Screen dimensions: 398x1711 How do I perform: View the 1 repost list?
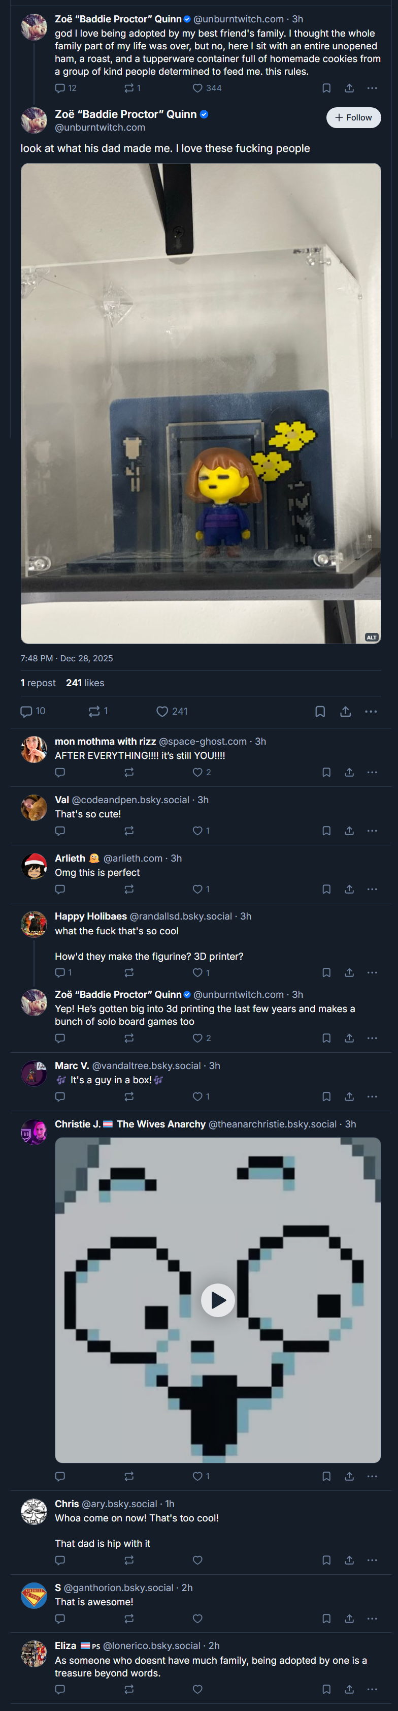[38, 683]
